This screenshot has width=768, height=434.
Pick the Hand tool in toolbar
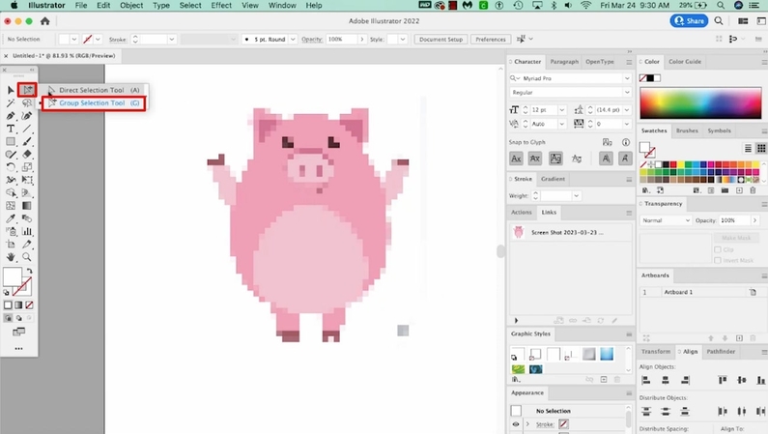pos(12,257)
